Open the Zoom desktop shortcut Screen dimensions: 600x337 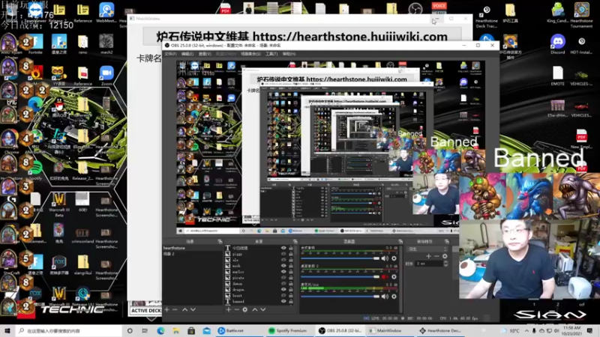[106, 76]
